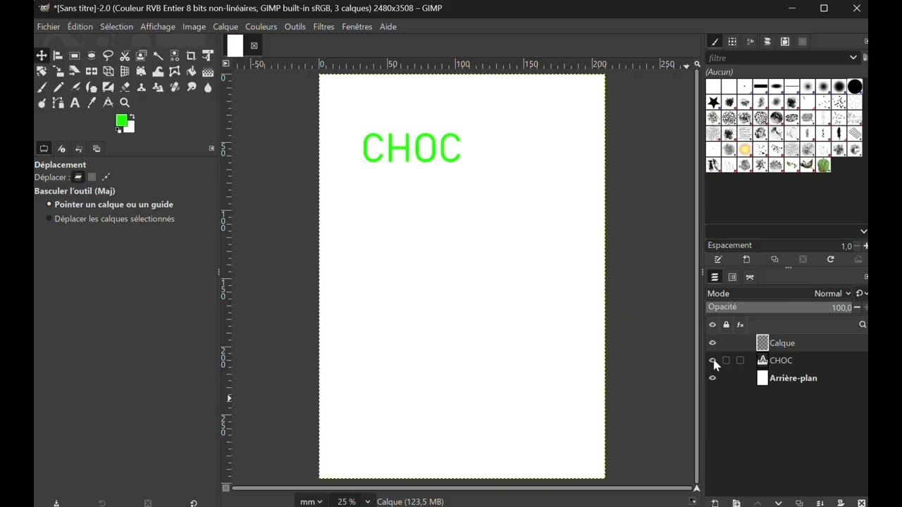Select the Ellipse Select tool
The image size is (902, 507).
click(x=92, y=56)
